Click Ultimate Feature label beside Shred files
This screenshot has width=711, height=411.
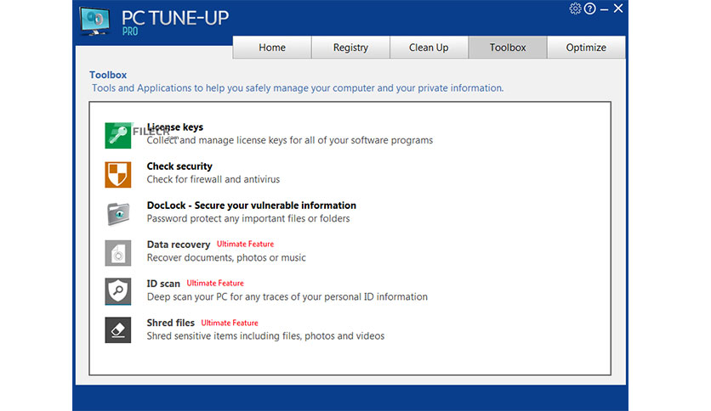point(230,323)
